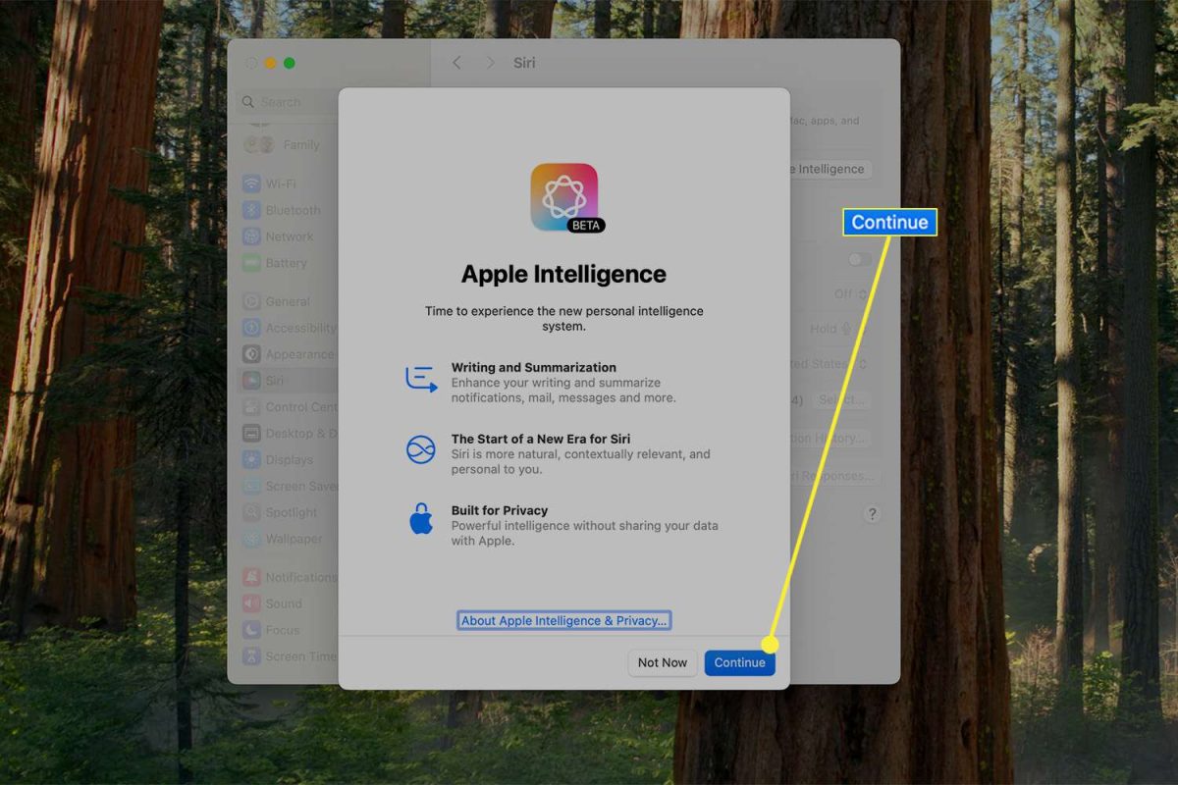The width and height of the screenshot is (1178, 785).
Task: Select the Wi-Fi icon in sidebar
Action: (251, 183)
